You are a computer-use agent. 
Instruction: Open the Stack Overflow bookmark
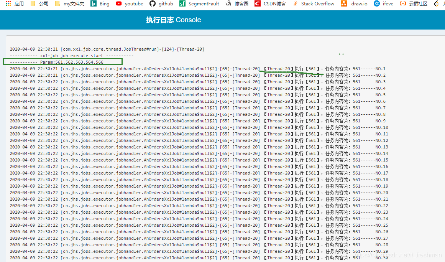(313, 4)
